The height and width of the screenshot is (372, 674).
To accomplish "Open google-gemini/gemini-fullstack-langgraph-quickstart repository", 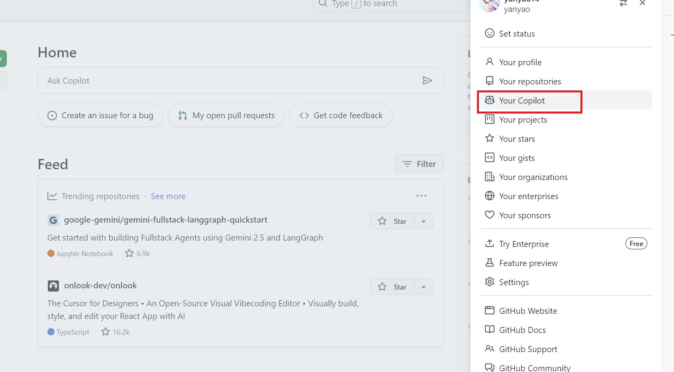I will click(166, 220).
